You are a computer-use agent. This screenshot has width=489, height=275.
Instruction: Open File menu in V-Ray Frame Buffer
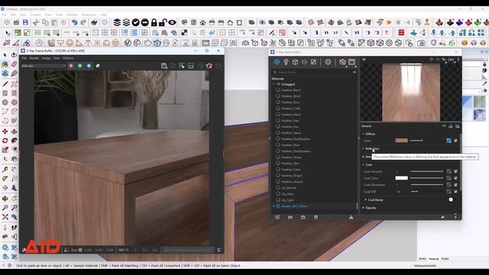(24, 58)
